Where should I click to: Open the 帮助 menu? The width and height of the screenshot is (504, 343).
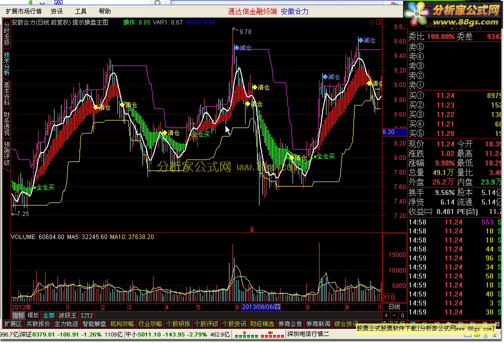pyautogui.click(x=105, y=11)
